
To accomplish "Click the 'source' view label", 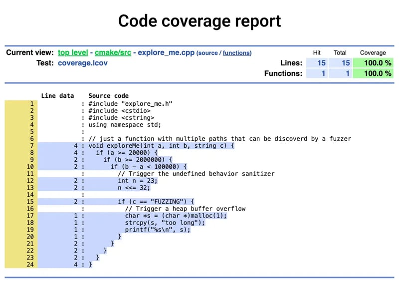I will pos(208,53).
